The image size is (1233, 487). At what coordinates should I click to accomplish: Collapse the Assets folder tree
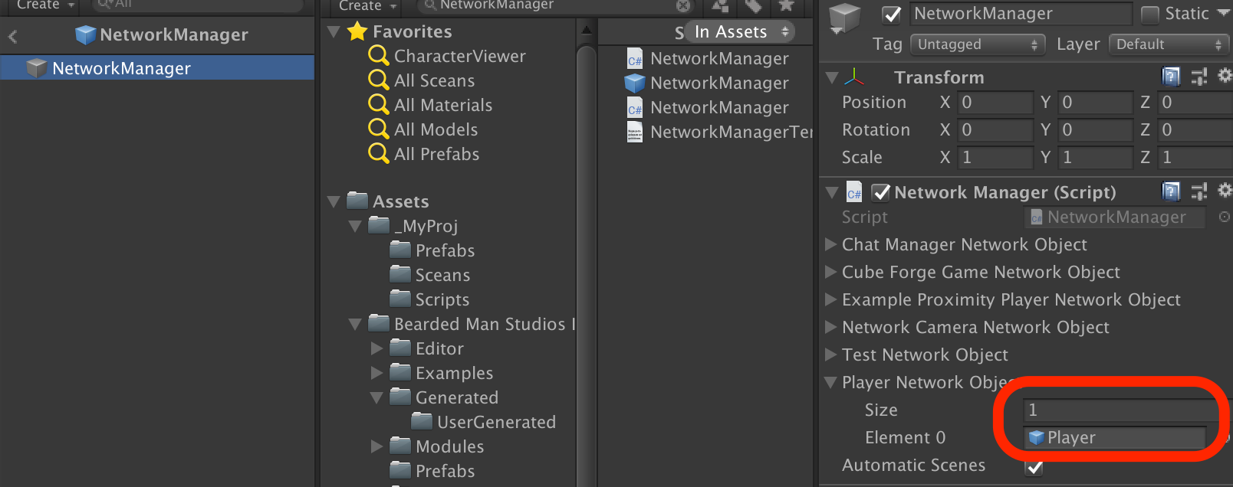334,202
